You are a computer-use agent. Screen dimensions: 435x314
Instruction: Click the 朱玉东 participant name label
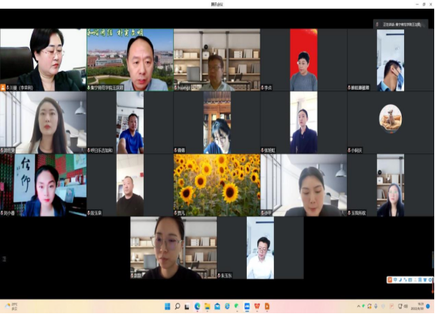pyautogui.click(x=226, y=276)
